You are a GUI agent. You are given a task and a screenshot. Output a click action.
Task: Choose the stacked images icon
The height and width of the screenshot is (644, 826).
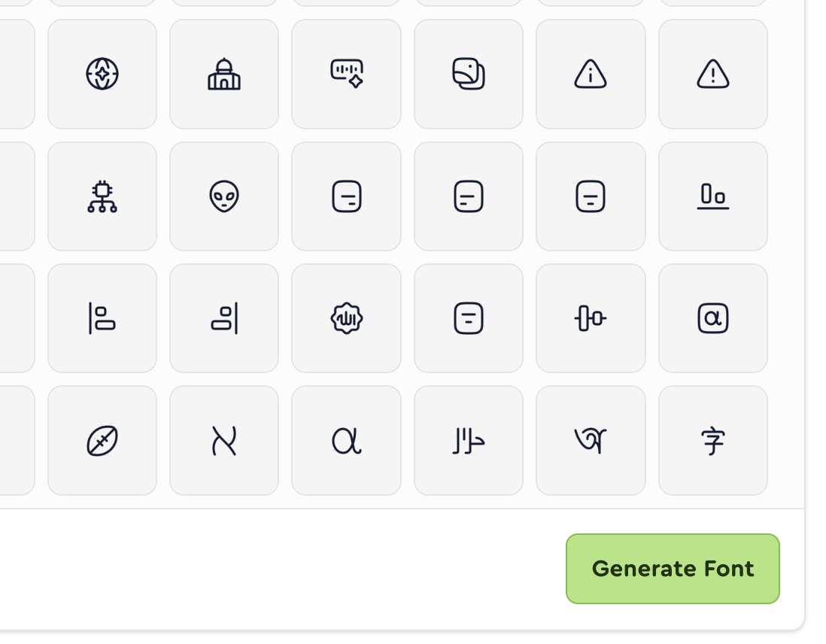tap(467, 74)
